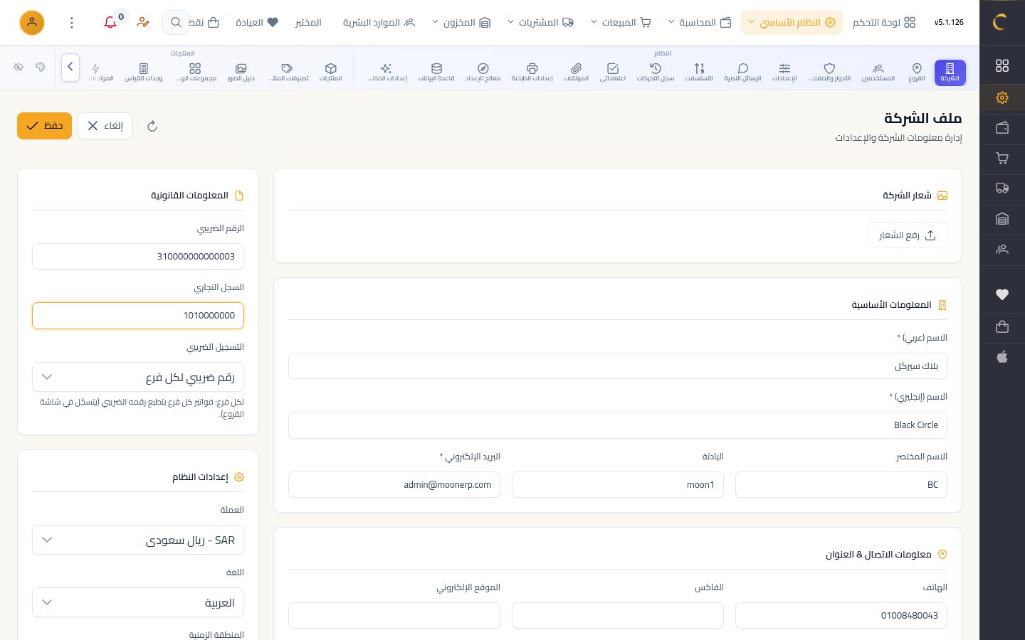The image size is (1025, 640).
Task: Open the اللغة language dropdown
Action: [138, 602]
